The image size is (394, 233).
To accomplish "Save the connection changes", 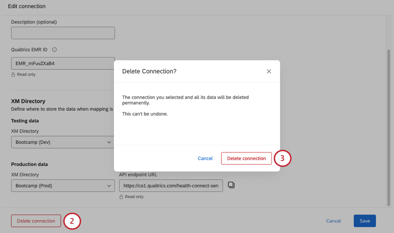I will (364, 221).
